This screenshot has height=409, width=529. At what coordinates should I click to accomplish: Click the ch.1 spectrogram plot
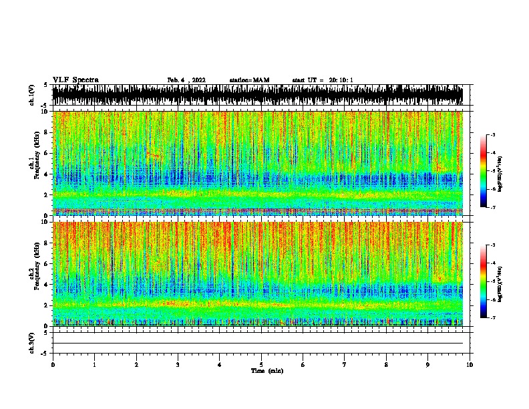tap(258, 163)
